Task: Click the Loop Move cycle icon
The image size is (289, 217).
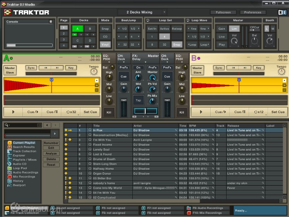Action: (x=188, y=20)
